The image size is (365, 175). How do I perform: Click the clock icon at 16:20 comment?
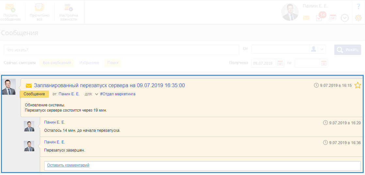point(325,123)
